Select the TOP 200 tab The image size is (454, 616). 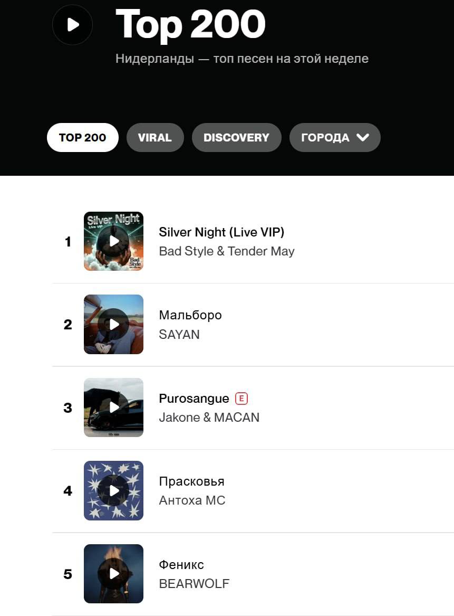coord(82,138)
